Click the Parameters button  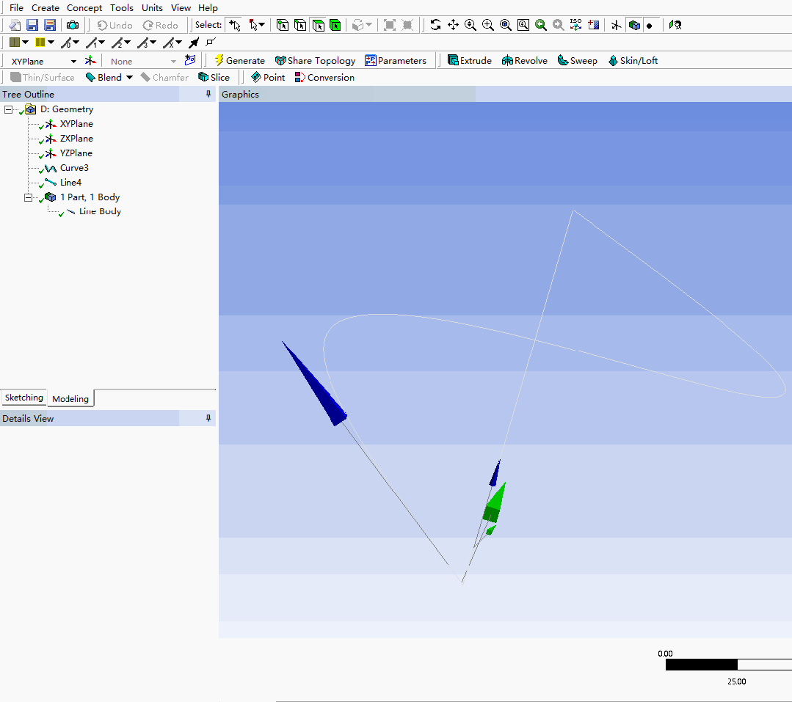tap(396, 61)
